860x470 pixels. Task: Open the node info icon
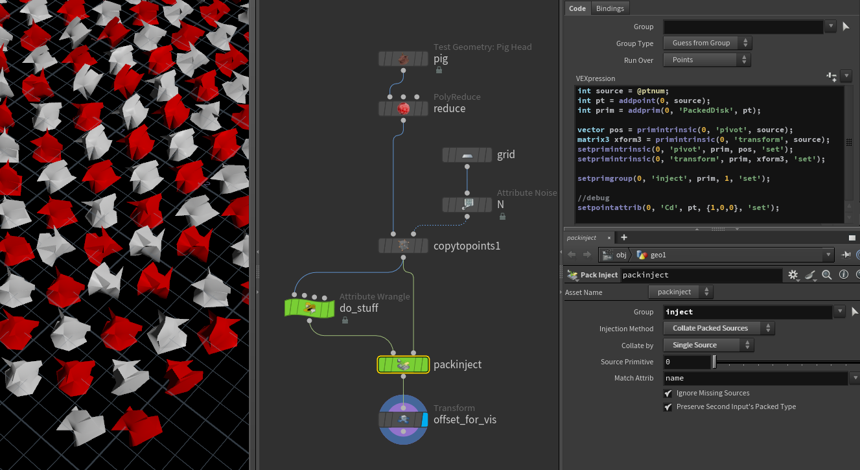pos(843,275)
